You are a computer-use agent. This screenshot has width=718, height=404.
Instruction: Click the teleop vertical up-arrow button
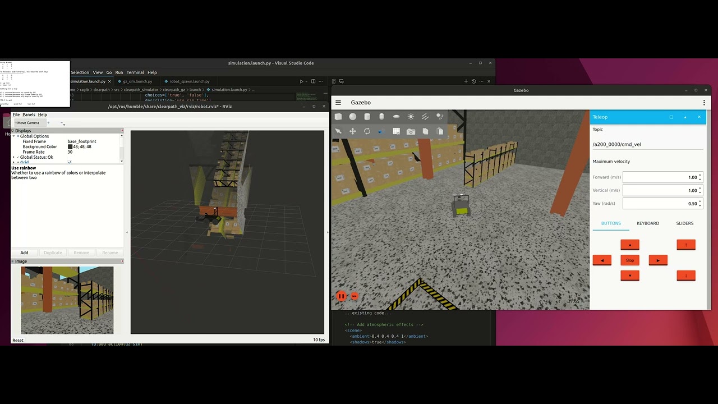tap(686, 245)
